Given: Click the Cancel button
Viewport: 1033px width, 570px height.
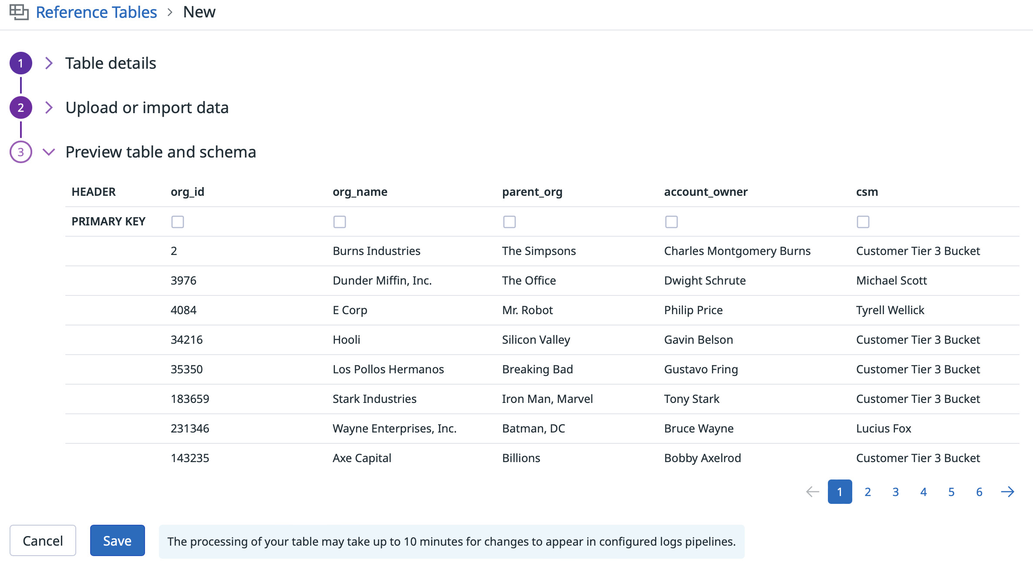Looking at the screenshot, I should 43,541.
